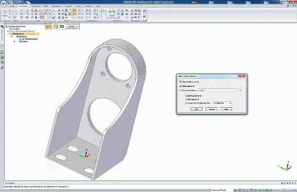
Task: Click the Cancel button in the dialog
Action: click(212, 109)
